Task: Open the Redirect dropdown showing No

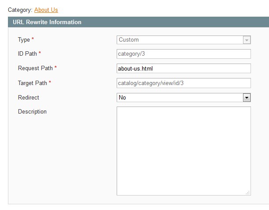Action: 184,98
